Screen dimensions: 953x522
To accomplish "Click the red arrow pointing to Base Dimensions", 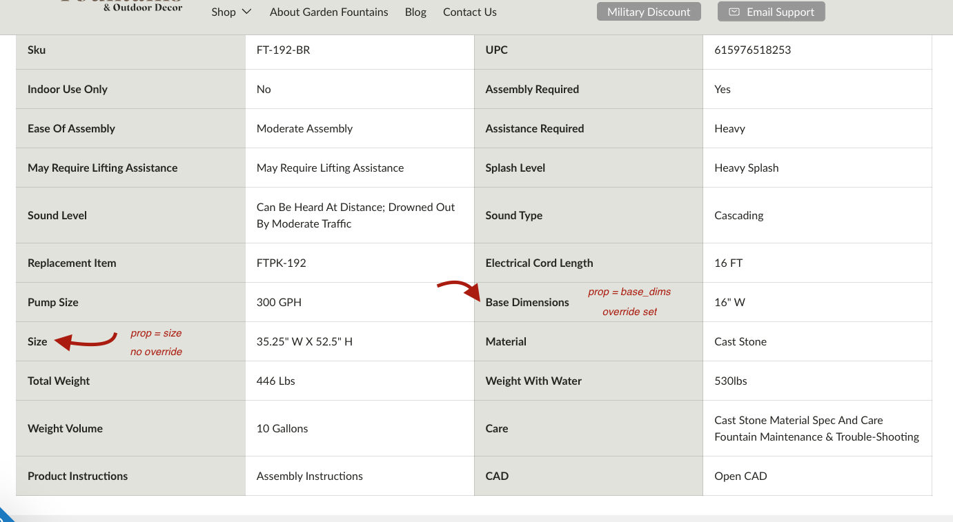I will tap(459, 290).
